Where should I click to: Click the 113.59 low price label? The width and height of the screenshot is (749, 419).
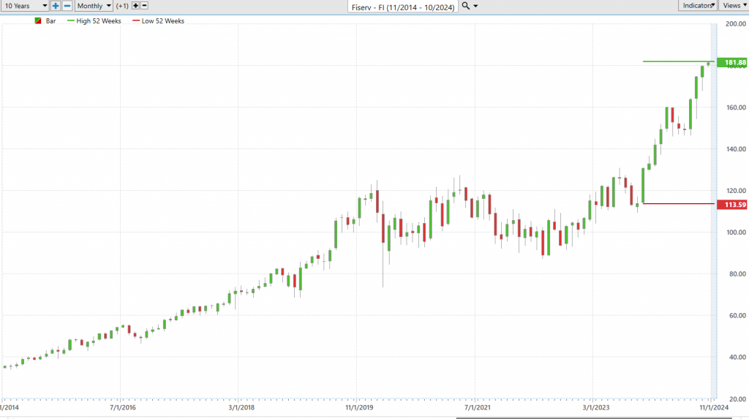[x=731, y=204]
